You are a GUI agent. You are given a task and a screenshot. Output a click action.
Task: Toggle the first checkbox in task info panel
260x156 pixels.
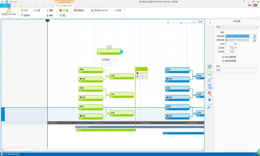coord(223,57)
